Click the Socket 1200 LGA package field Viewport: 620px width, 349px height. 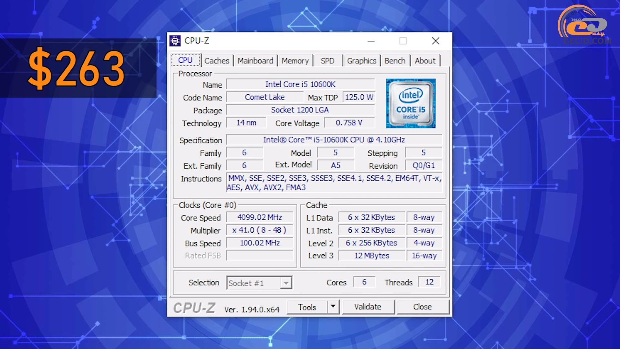pos(300,110)
